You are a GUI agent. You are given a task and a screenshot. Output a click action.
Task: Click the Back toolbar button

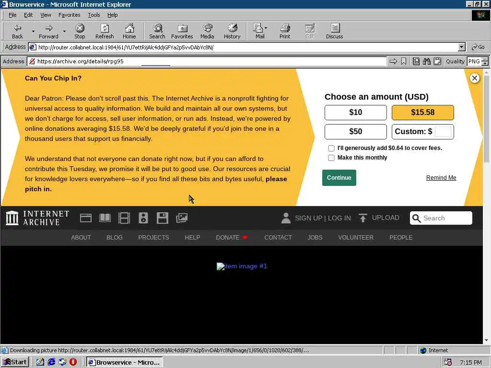[18, 31]
